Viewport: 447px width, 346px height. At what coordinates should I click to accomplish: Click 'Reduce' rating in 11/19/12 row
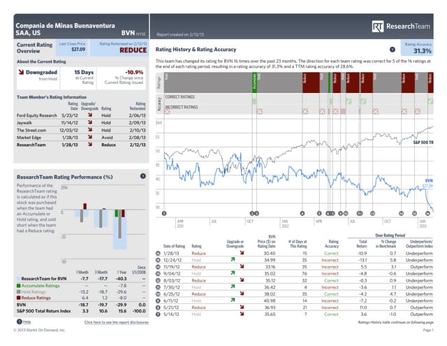[198, 267]
